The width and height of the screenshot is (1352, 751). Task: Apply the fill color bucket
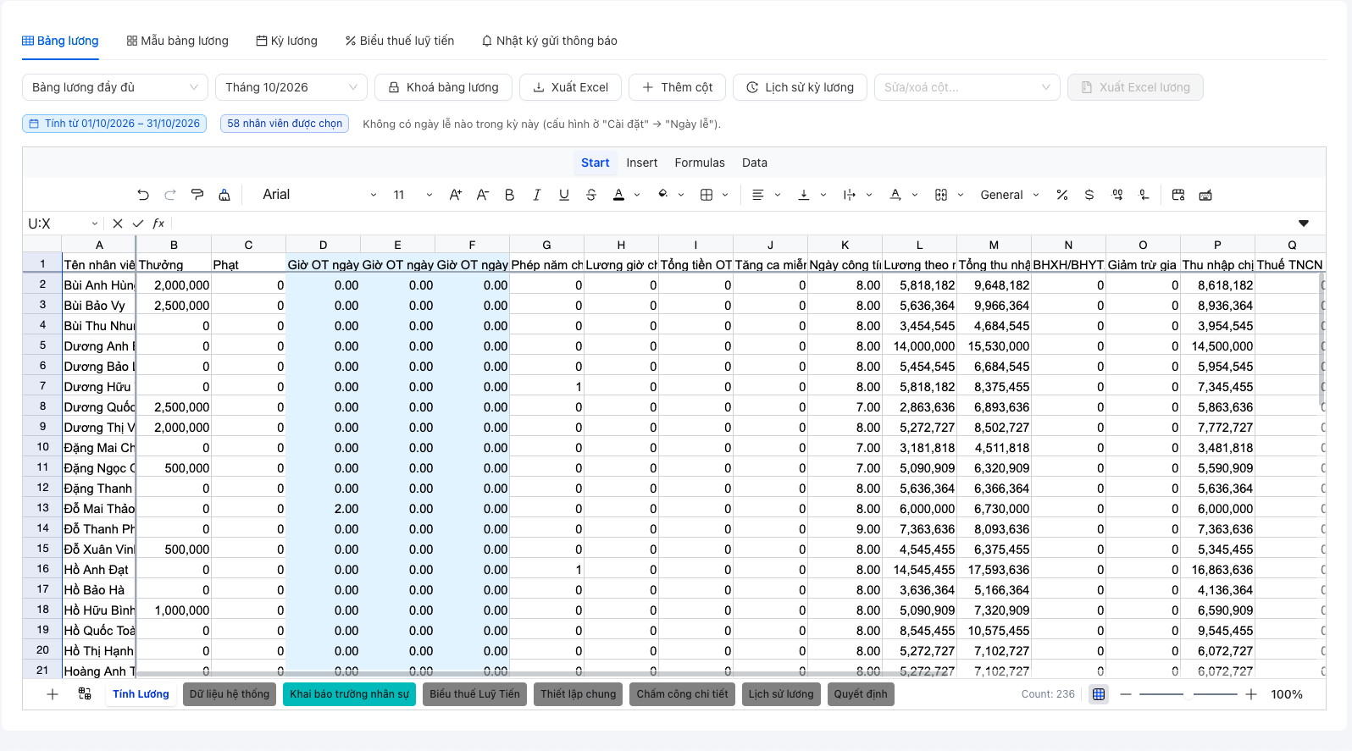(663, 195)
